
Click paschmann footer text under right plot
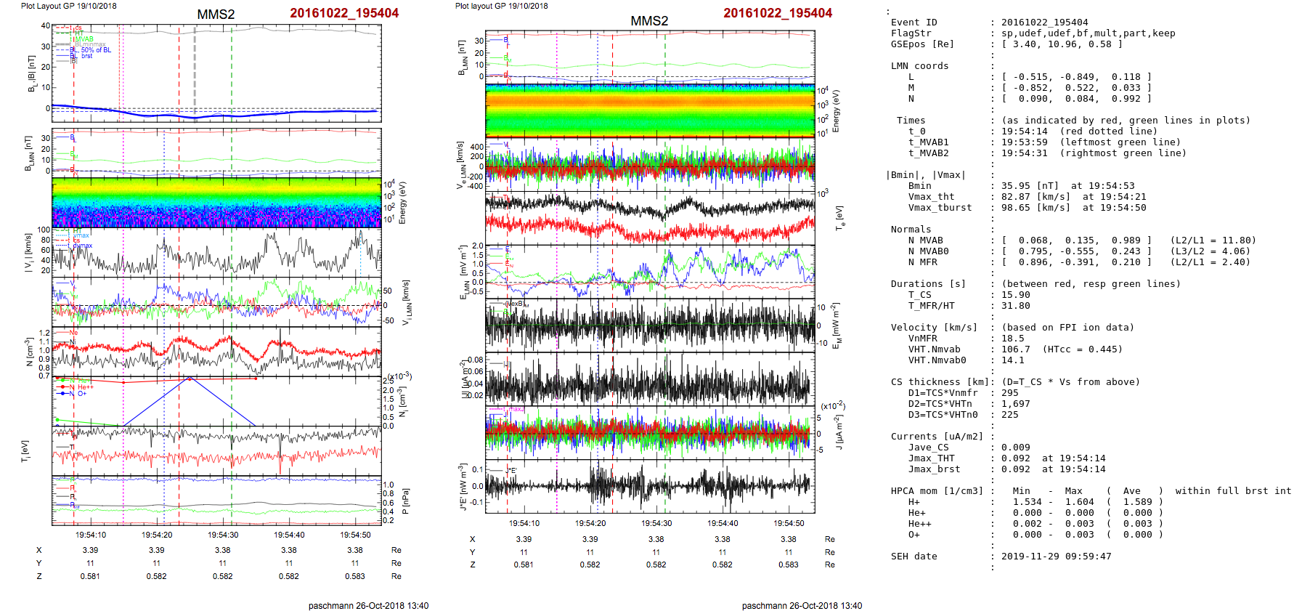802,605
